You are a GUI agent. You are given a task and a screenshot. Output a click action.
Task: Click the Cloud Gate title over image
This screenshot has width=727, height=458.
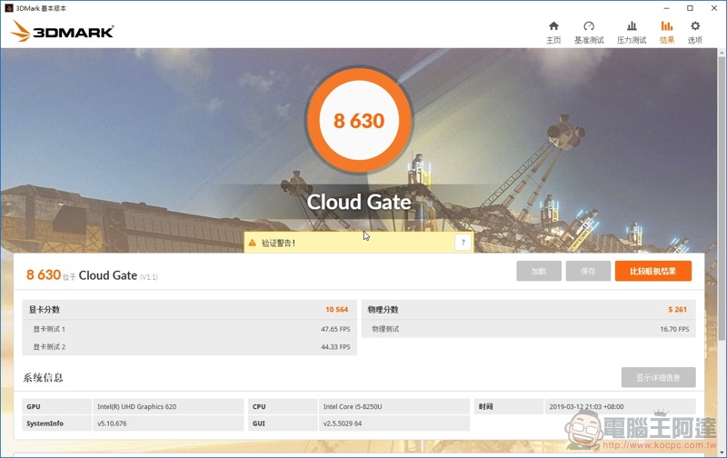point(359,202)
